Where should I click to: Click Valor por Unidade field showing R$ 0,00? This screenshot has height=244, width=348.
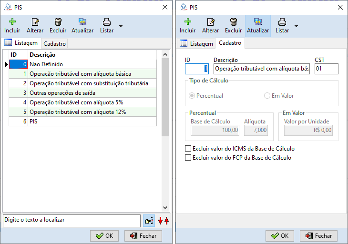click(x=308, y=130)
